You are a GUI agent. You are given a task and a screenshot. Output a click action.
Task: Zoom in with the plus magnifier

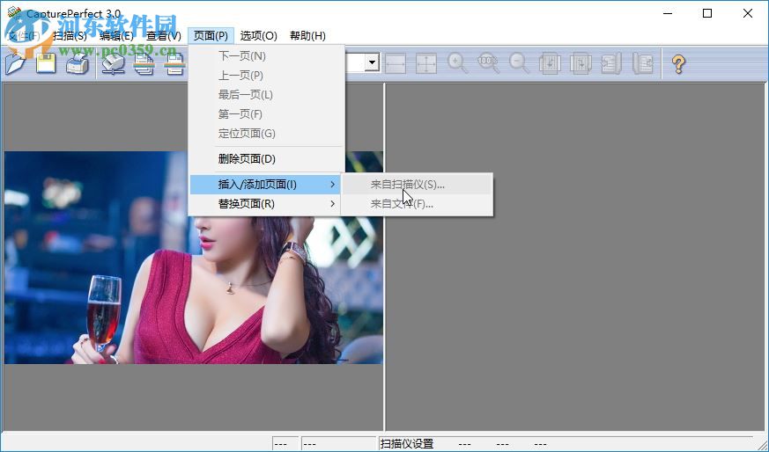click(x=456, y=63)
